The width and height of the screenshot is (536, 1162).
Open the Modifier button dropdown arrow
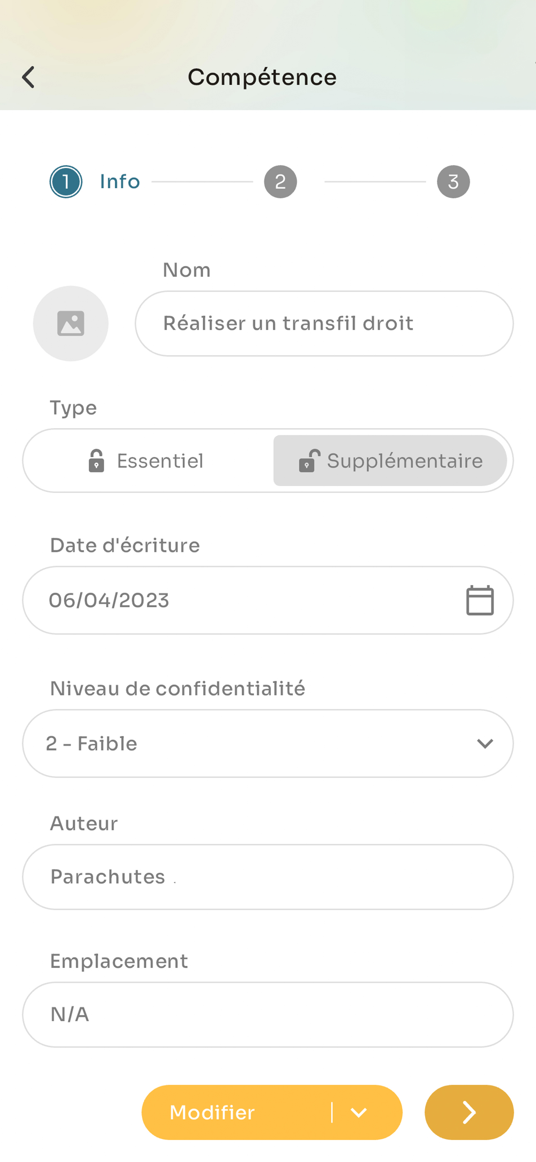click(x=359, y=1113)
